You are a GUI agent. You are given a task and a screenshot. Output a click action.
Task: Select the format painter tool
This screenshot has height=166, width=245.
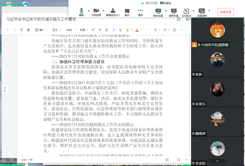tap(21, 30)
